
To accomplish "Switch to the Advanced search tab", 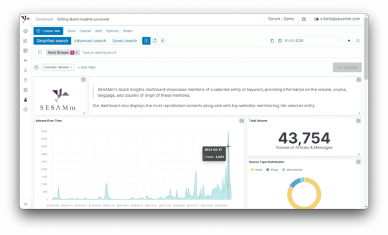I will point(90,41).
